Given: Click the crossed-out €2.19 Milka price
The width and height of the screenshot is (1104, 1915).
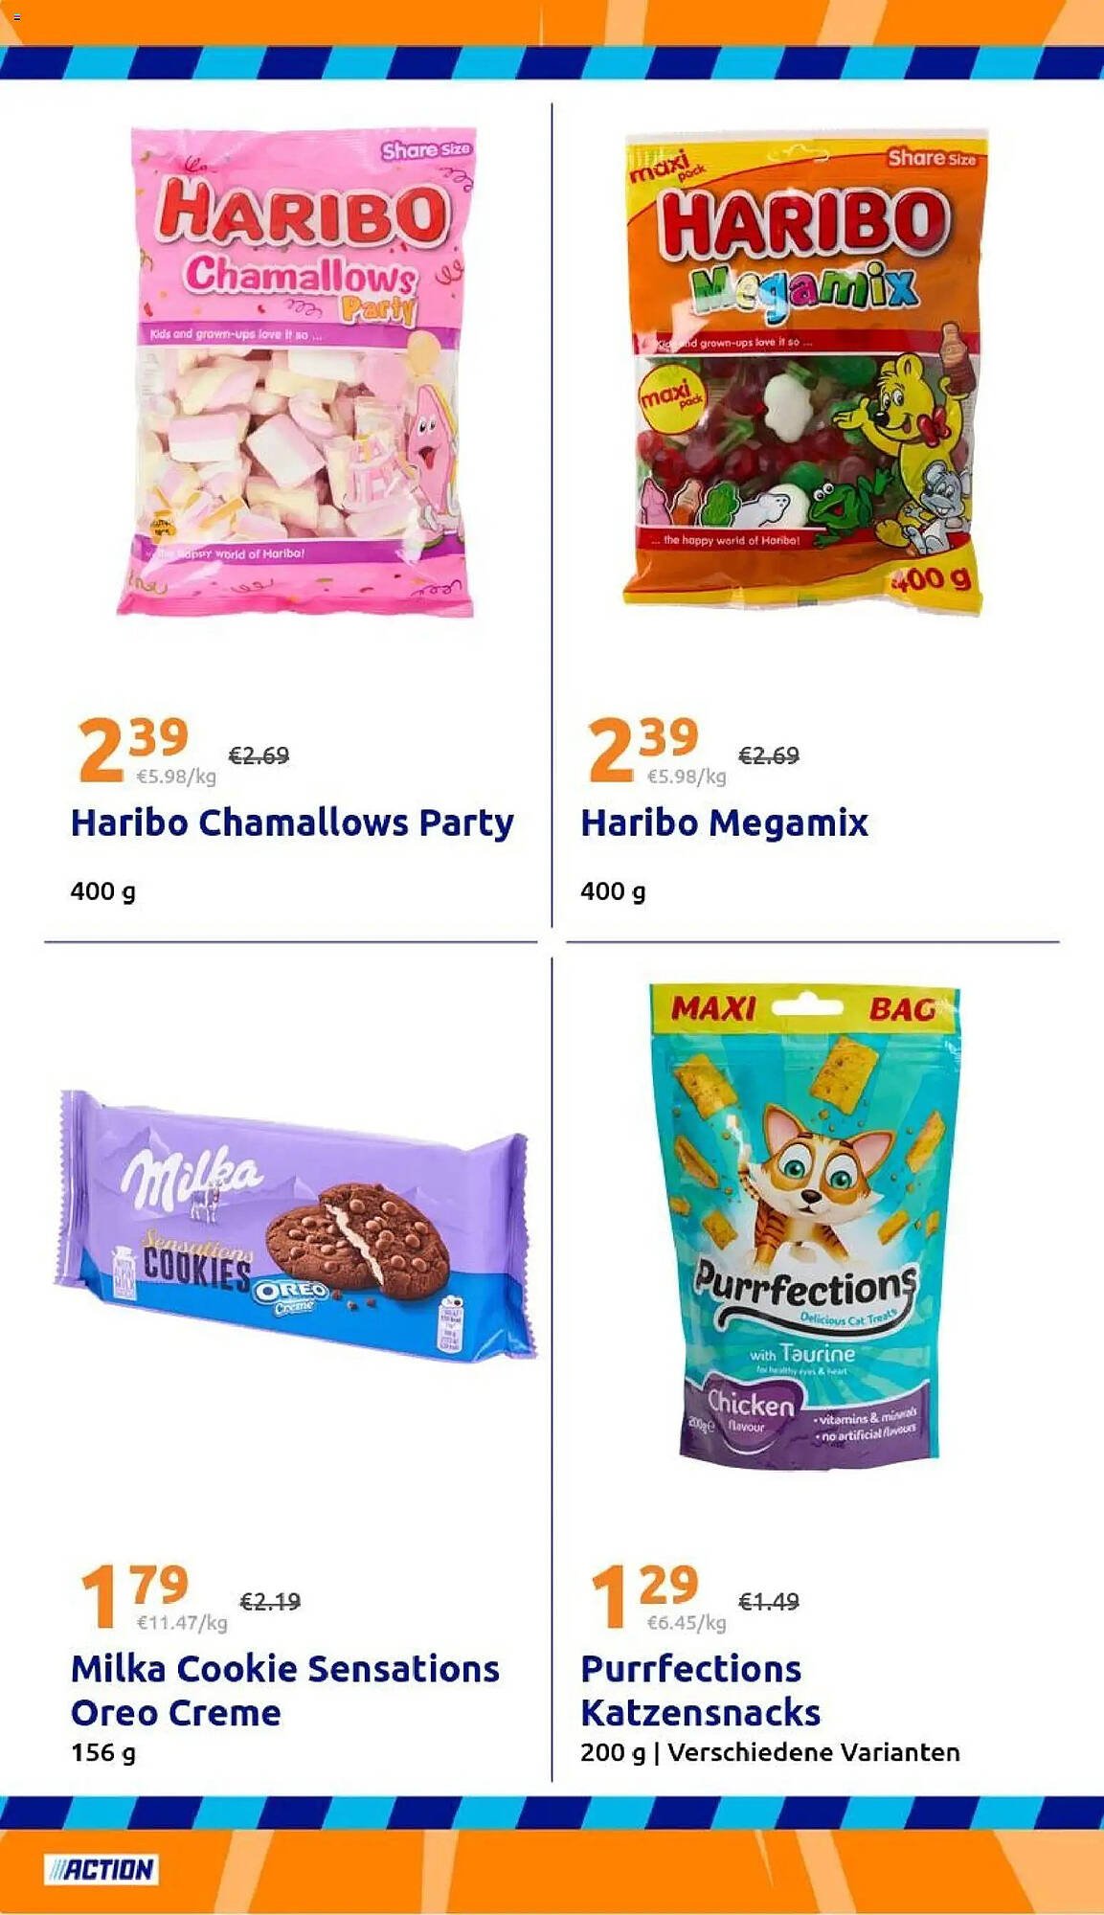Looking at the screenshot, I should [270, 1601].
